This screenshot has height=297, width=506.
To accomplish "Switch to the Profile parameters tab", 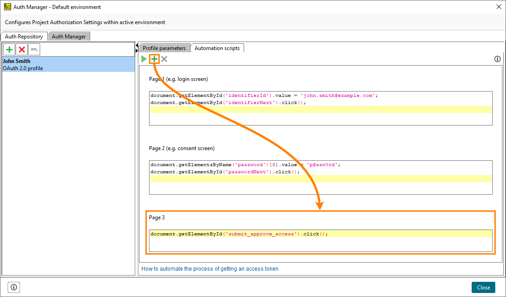I will pyautogui.click(x=164, y=48).
